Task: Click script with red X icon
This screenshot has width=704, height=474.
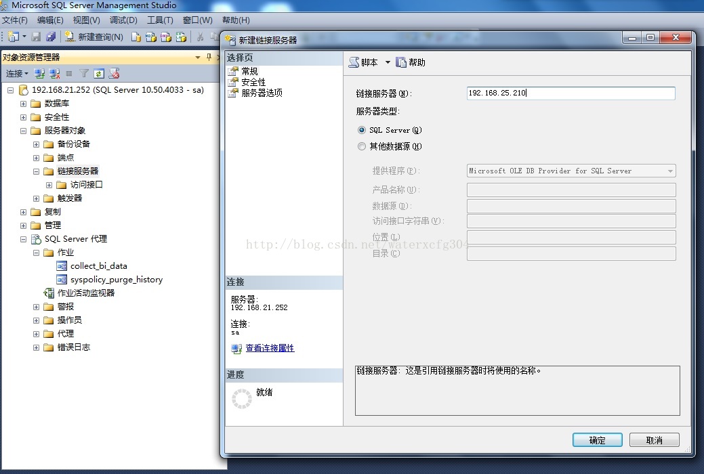Action: [114, 73]
